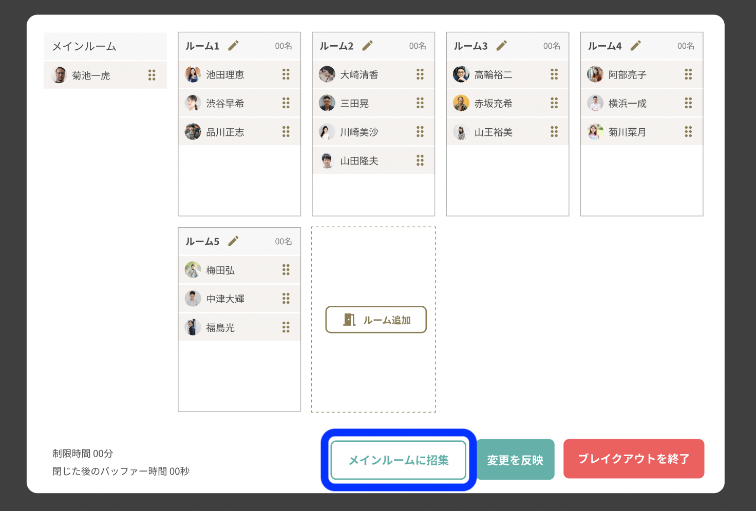
Task: Click the drag handle beside 福島光
Action: 286,327
